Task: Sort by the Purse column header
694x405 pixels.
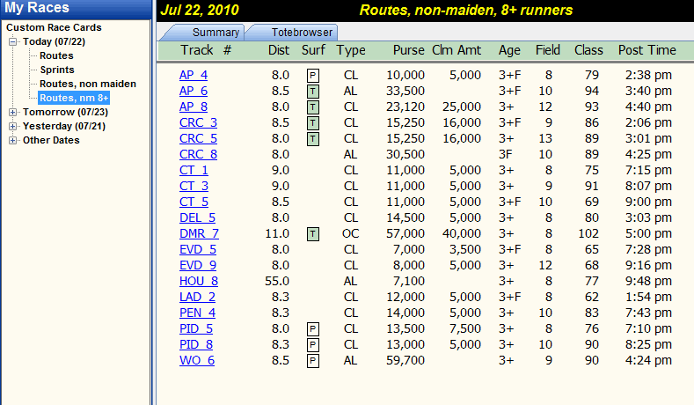Action: click(x=409, y=50)
